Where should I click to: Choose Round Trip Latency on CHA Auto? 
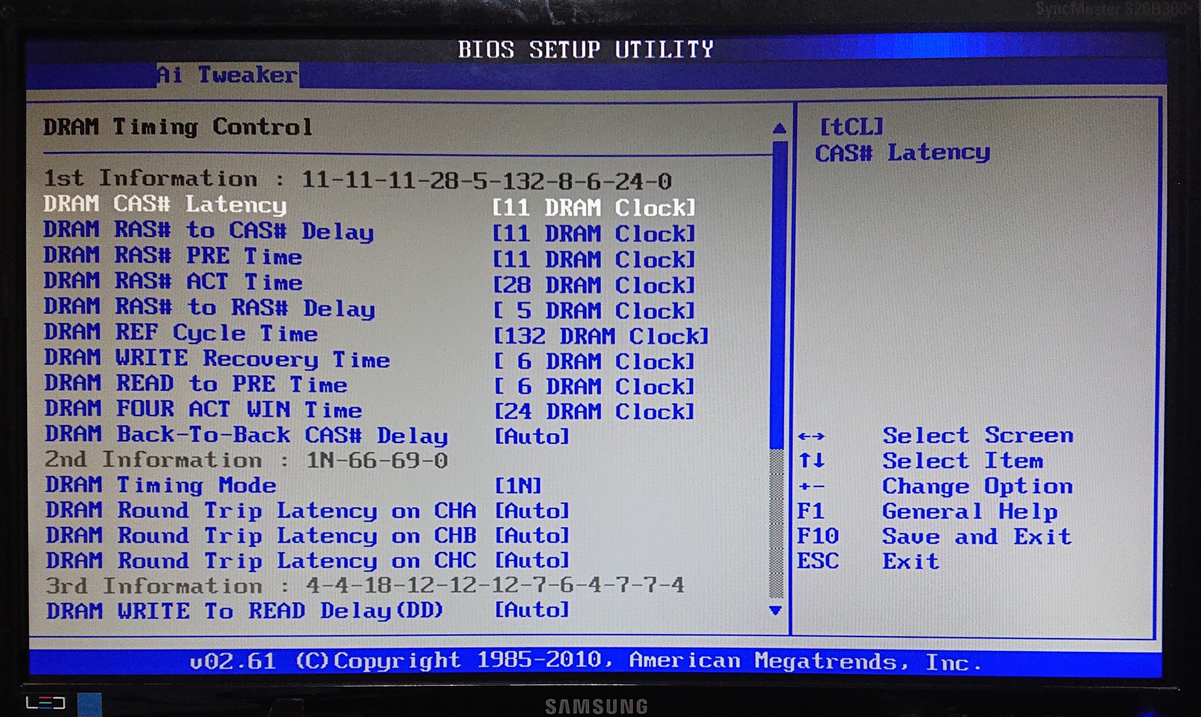531,511
